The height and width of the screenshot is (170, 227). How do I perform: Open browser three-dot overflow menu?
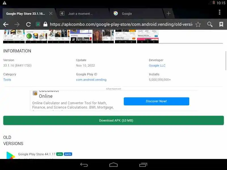[x=219, y=12]
